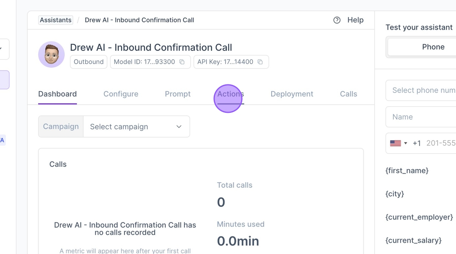Image resolution: width=456 pixels, height=254 pixels.
Task: Click the Name input field
Action: coord(421,117)
